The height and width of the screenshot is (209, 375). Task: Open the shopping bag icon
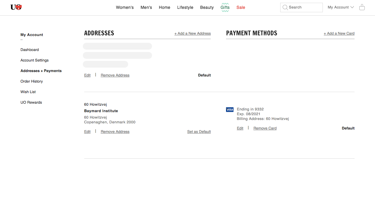pyautogui.click(x=362, y=7)
